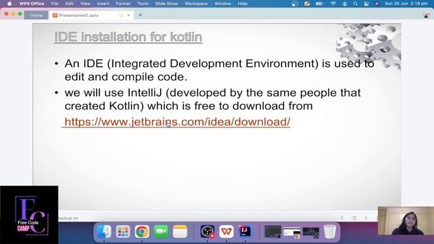Switch to OBS Studio in the dock

208,231
